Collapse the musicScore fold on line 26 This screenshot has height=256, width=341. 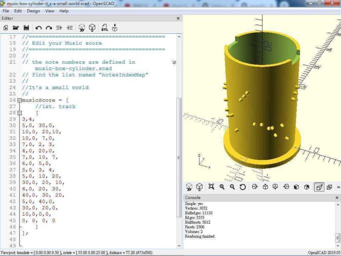(20, 100)
